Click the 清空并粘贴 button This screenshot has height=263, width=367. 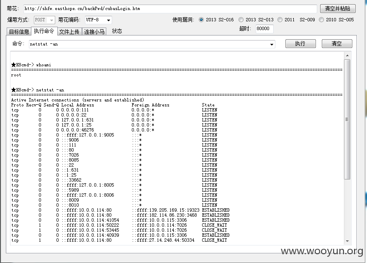click(x=338, y=9)
